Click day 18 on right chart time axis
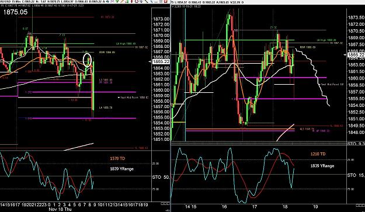Screen dimensions: 365x212 (285, 207)
